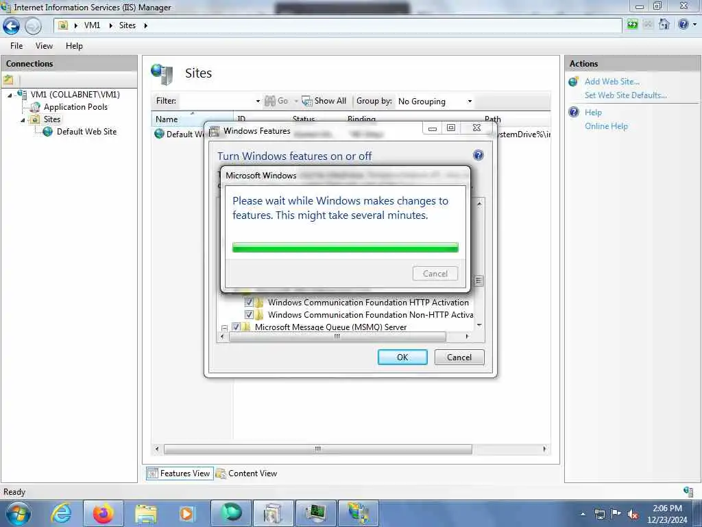
Task: Click the Action Center flag in system tray
Action: [x=616, y=513]
